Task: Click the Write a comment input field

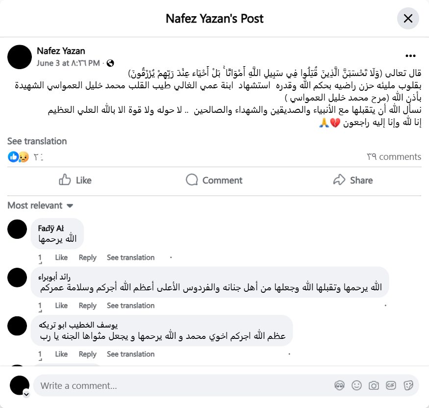Action: (181, 386)
